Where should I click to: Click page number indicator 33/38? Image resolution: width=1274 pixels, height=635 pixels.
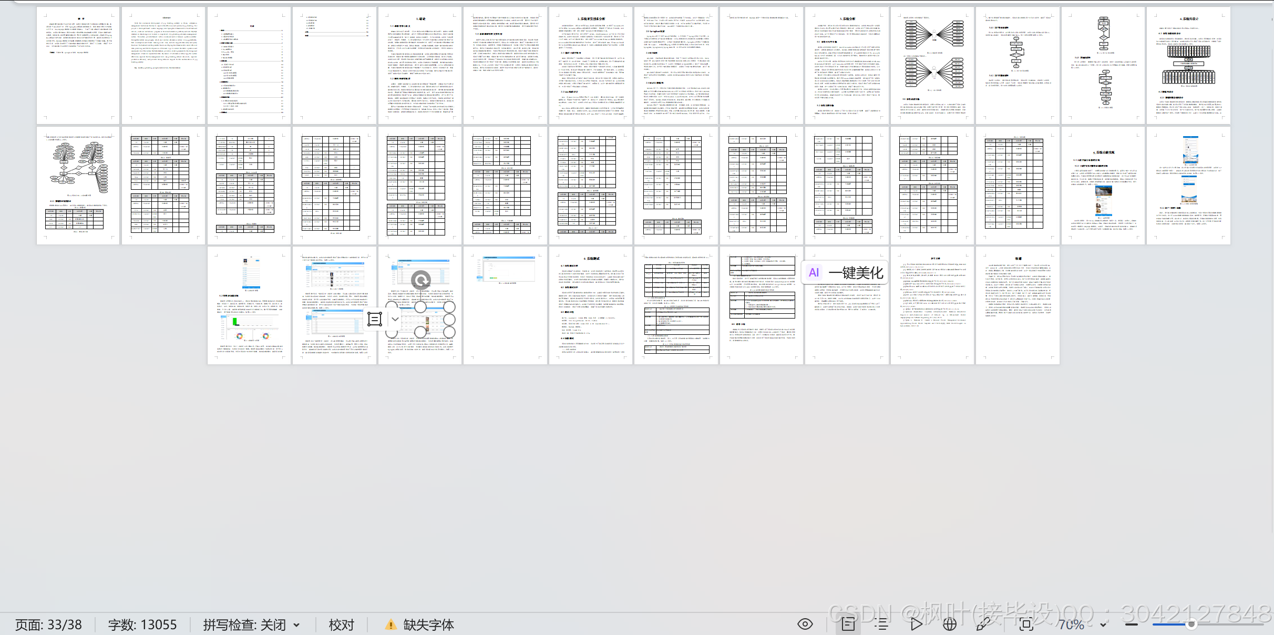click(x=48, y=624)
